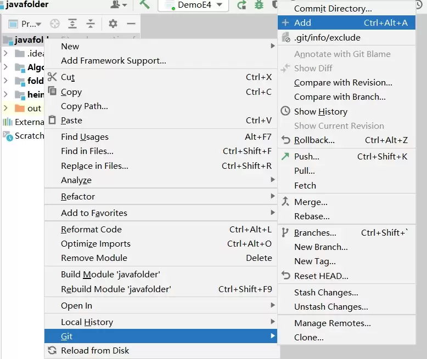Open the Project view selector dropdown
This screenshot has width=427, height=359.
click(x=25, y=24)
